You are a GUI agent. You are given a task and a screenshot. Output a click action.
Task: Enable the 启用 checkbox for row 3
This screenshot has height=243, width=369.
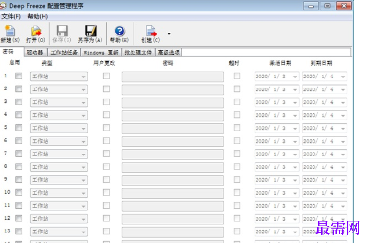point(19,102)
